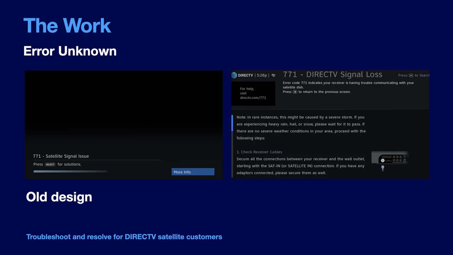Click the 'Secure all the connections' paragraph

pyautogui.click(x=301, y=166)
